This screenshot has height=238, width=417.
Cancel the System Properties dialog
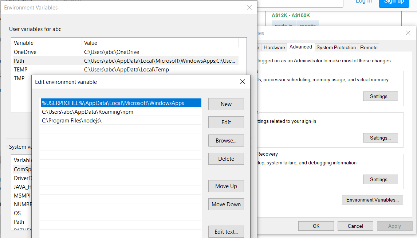click(355, 226)
